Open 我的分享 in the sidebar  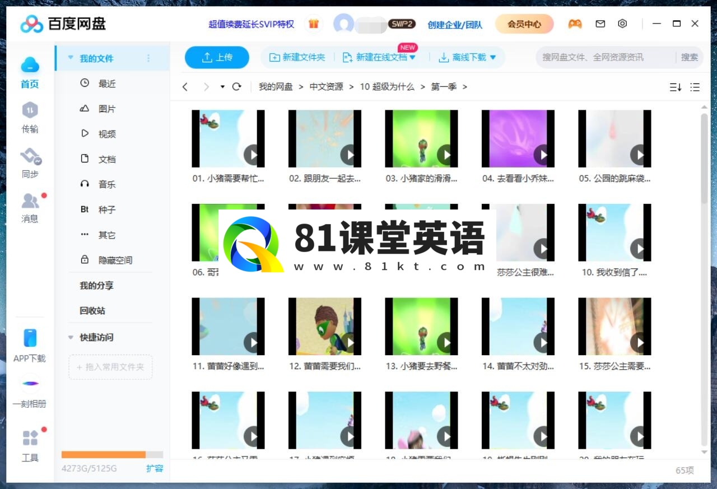[96, 285]
